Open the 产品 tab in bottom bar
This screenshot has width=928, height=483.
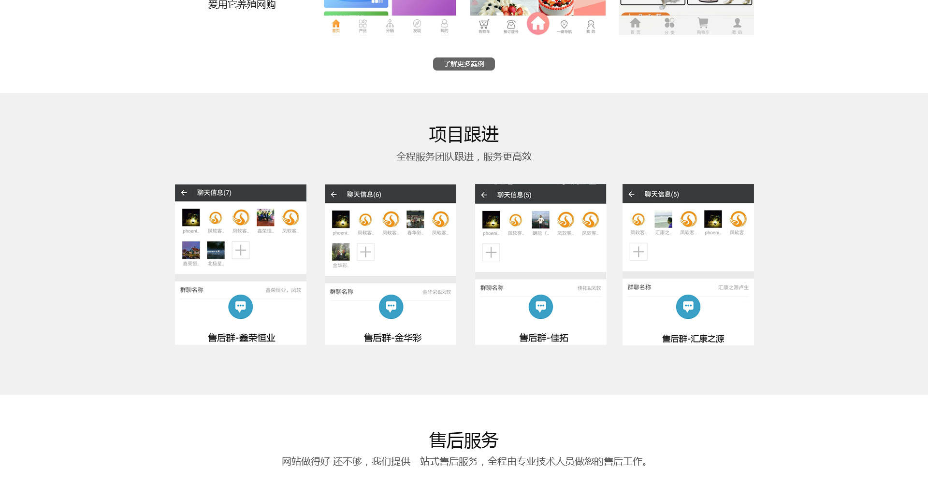(x=362, y=25)
